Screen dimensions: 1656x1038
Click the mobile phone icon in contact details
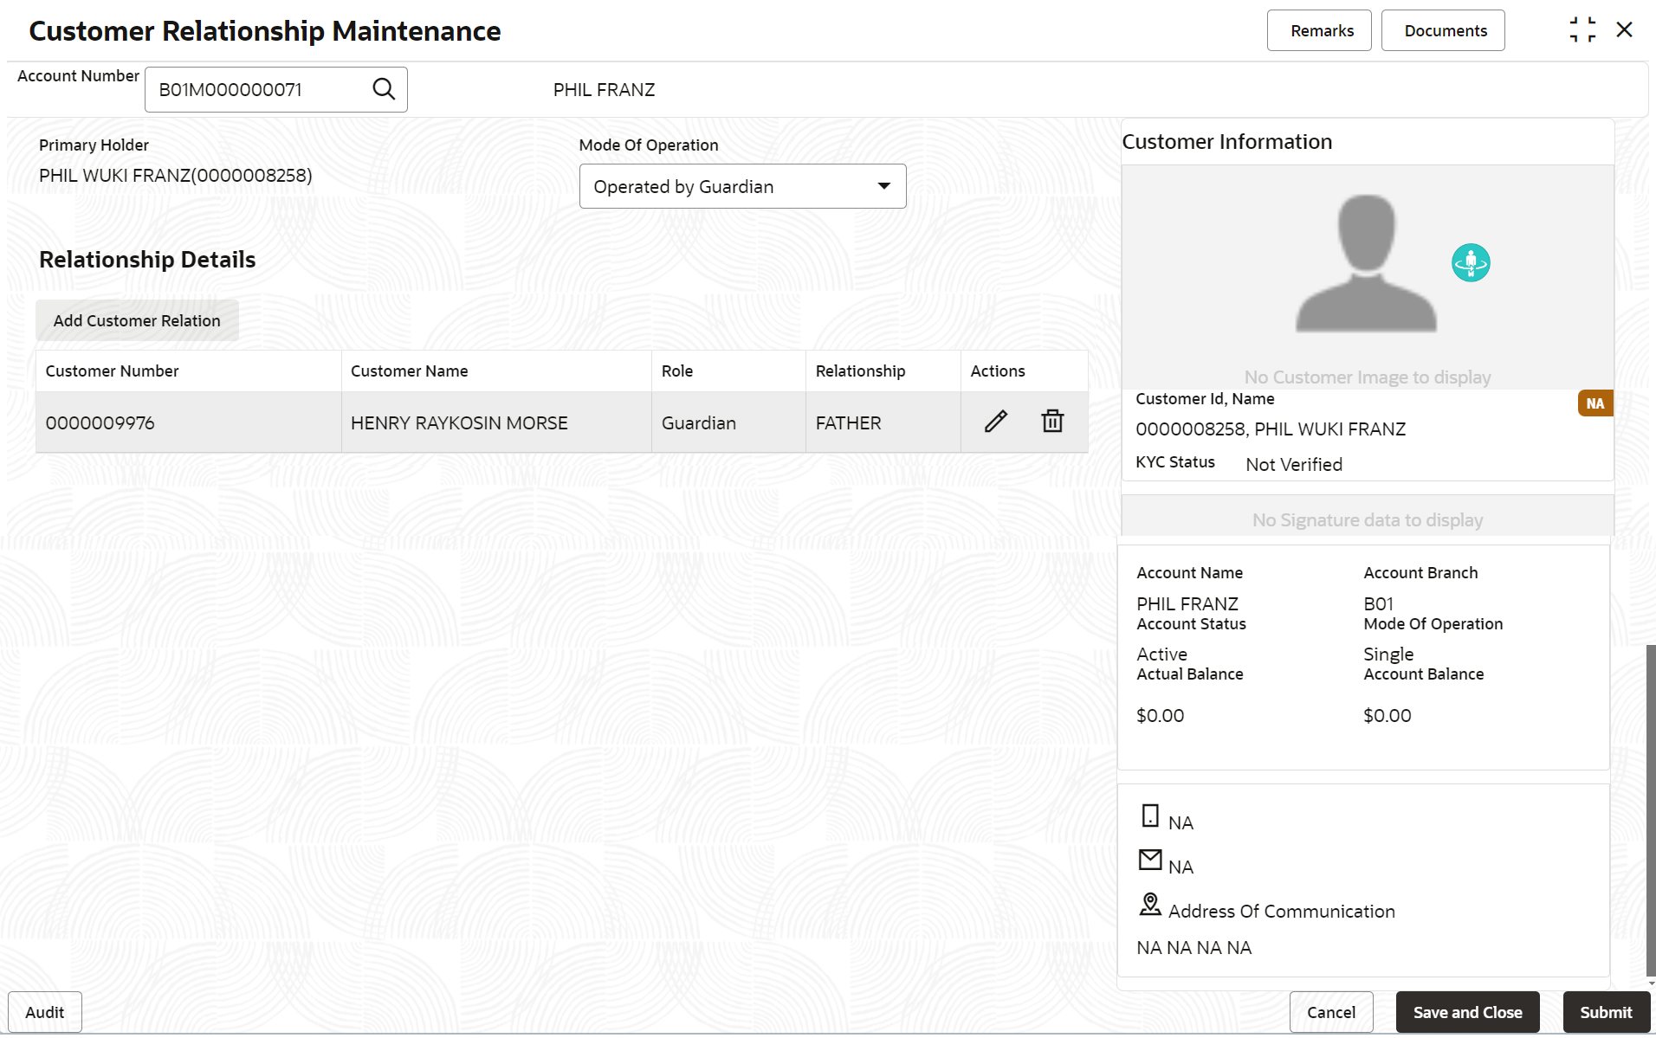(x=1150, y=816)
